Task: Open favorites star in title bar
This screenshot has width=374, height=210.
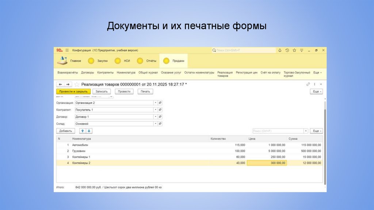Action: tap(294, 50)
